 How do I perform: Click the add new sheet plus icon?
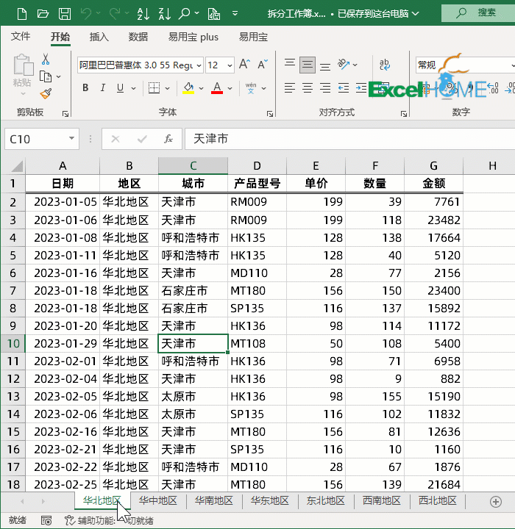[x=496, y=502]
